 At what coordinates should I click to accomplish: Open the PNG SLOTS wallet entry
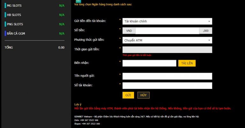15,24
